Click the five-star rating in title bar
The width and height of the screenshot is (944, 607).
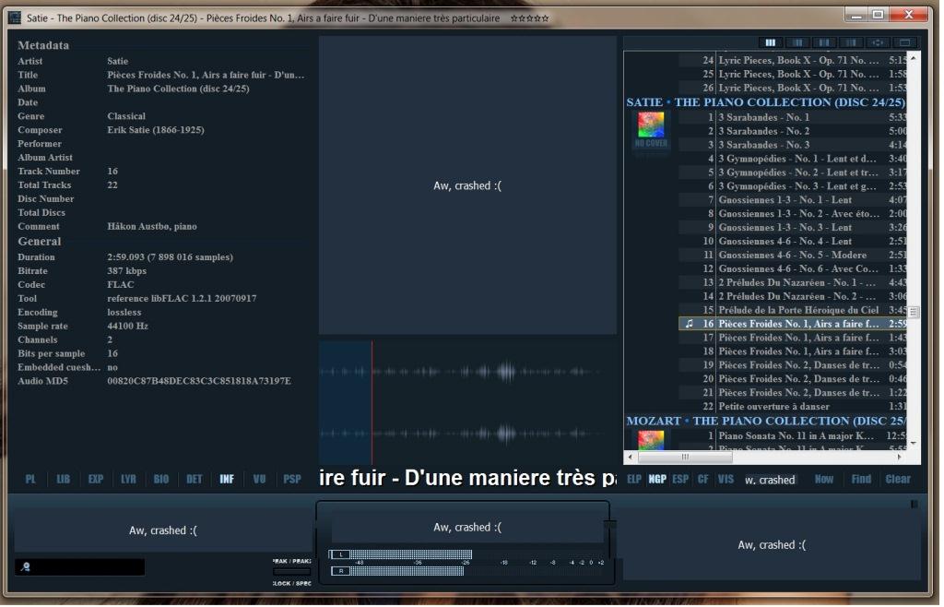(x=530, y=18)
